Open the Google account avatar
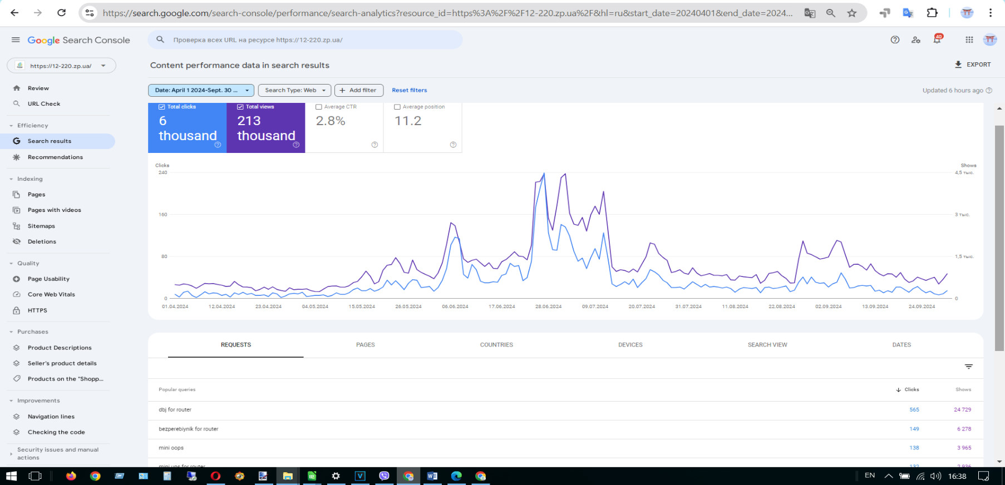Viewport: 1005px width, 485px height. pos(990,39)
